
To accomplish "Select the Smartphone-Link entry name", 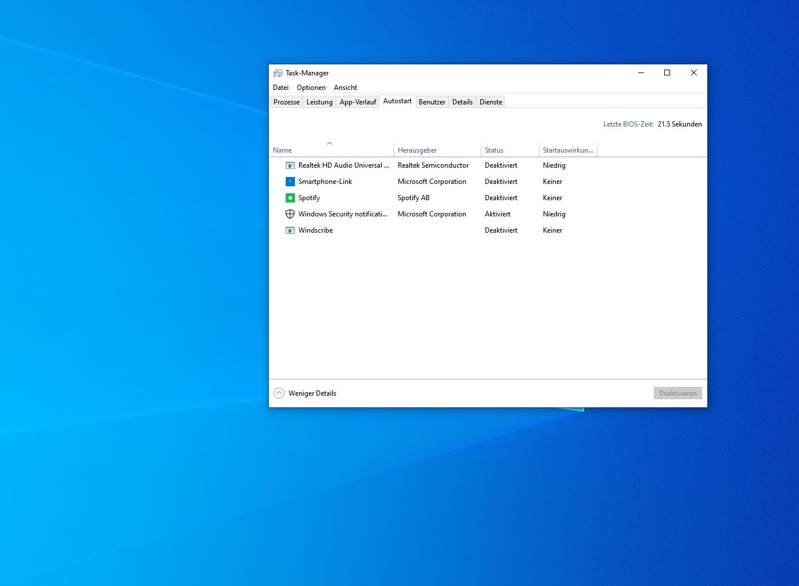I will tap(325, 182).
